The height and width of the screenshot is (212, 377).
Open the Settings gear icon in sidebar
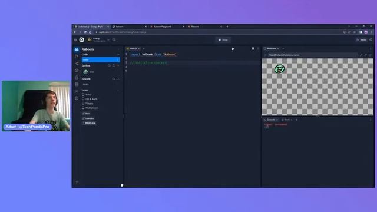pos(77,98)
